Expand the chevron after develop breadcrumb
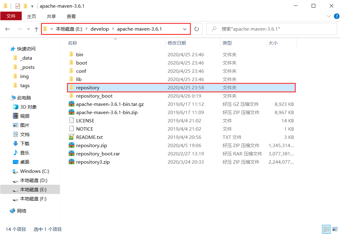The width and height of the screenshot is (341, 234). (113, 29)
